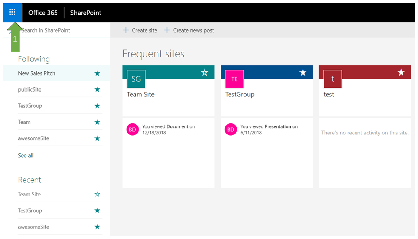Open Team Site in the Recent list

[x=29, y=194]
